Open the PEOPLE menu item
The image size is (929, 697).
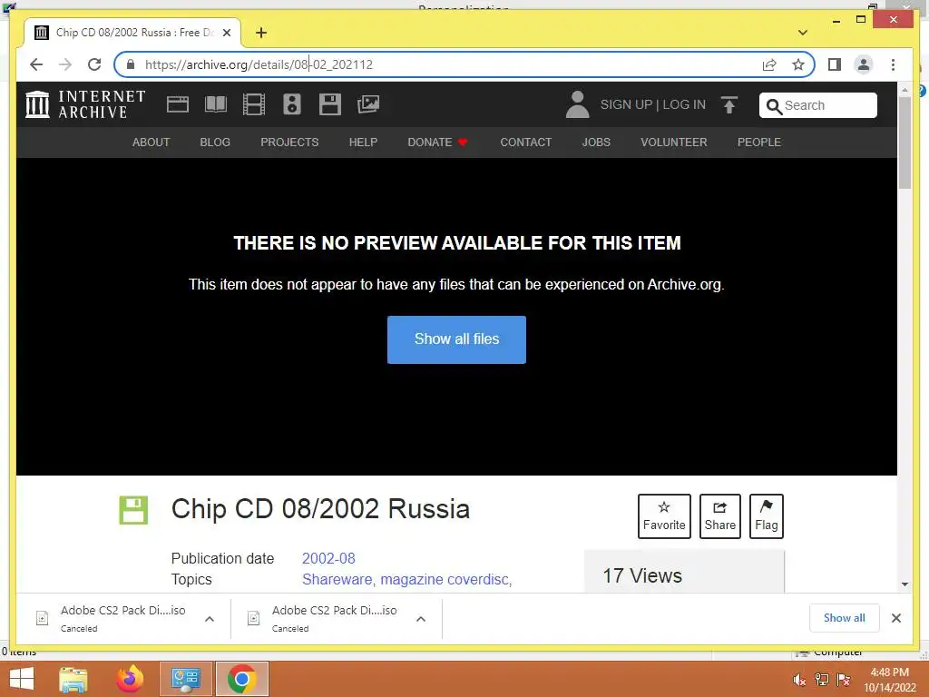(x=759, y=142)
